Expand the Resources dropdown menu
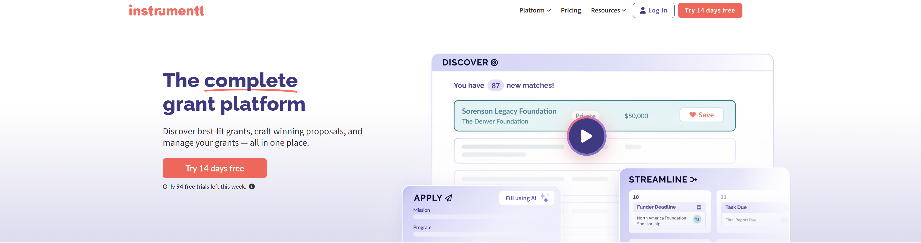Viewport: 921px width, 243px height. [608, 11]
